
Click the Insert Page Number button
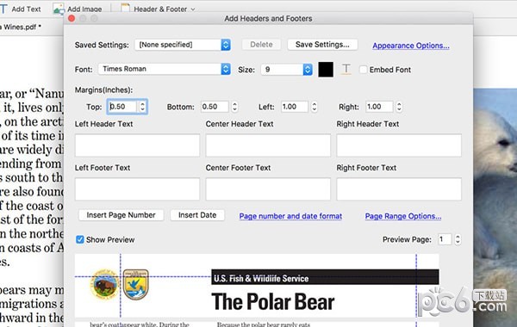(x=121, y=215)
